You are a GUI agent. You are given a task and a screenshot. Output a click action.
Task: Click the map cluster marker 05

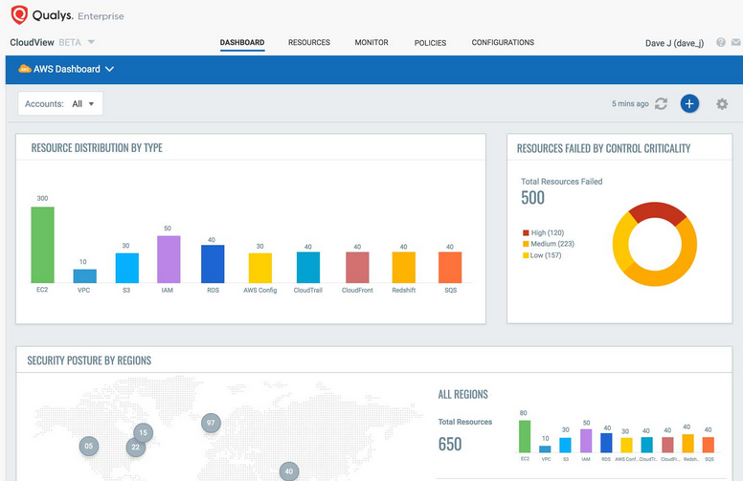click(89, 446)
